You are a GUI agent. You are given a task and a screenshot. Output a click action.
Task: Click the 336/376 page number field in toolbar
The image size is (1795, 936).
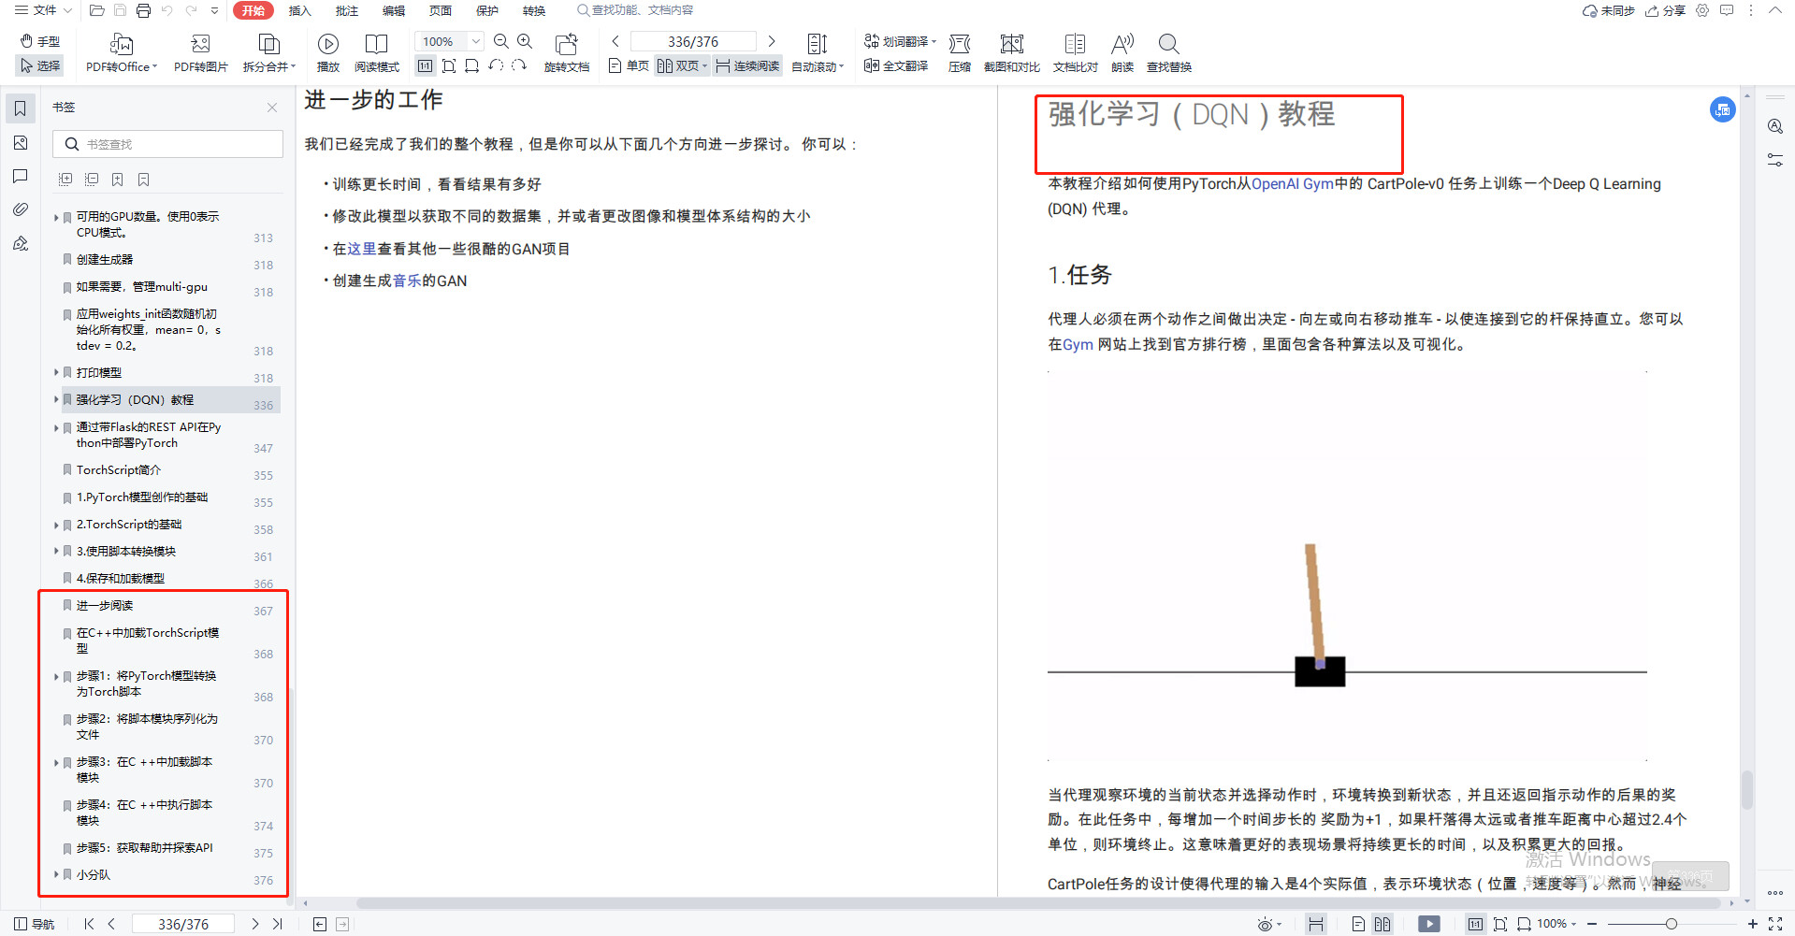pos(693,41)
